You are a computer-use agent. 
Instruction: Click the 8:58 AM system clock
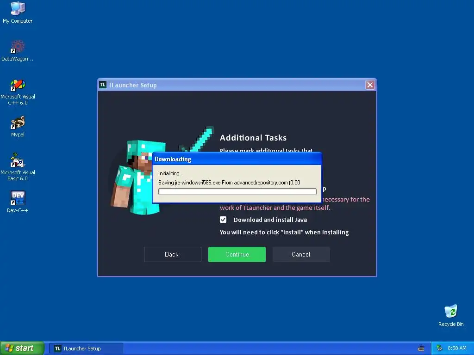click(457, 349)
